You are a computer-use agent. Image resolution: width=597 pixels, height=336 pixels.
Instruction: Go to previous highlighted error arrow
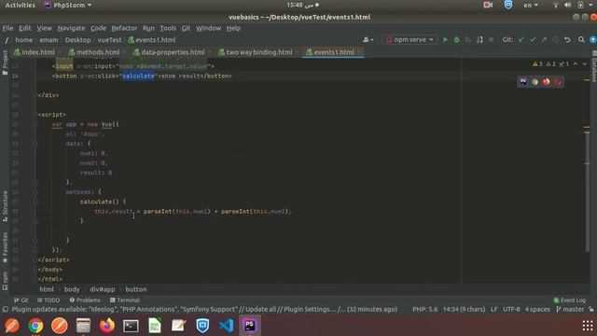[576, 64]
